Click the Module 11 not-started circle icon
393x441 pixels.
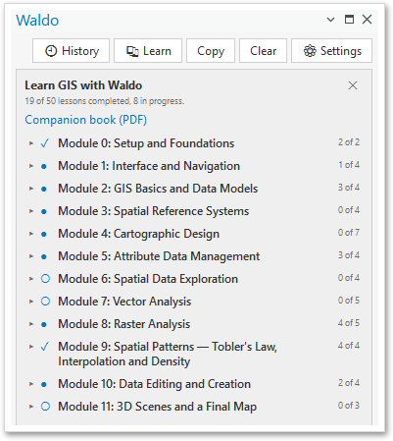45,407
